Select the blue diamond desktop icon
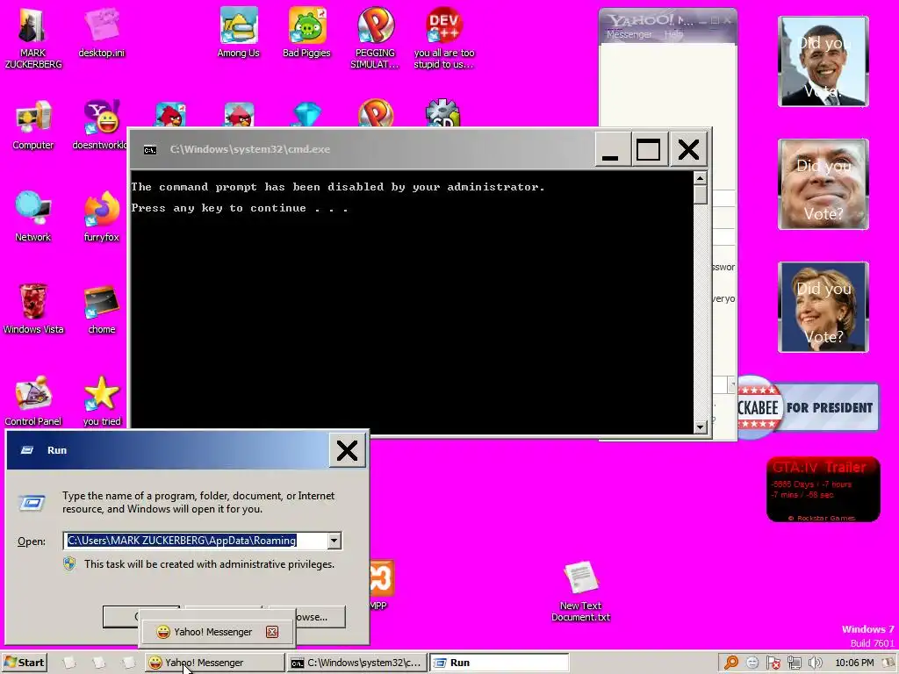Viewport: 899px width, 674px height. coord(307,113)
